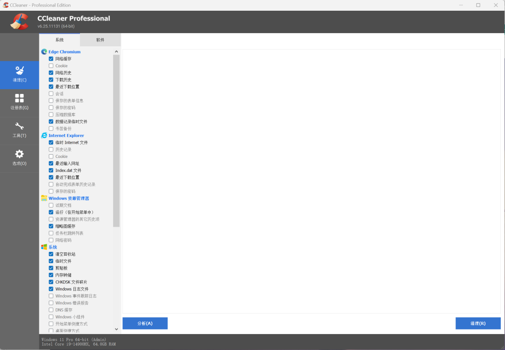Enable 保存的密码 under Internet Explorer
Viewport: 505px width, 350px height.
(x=51, y=191)
